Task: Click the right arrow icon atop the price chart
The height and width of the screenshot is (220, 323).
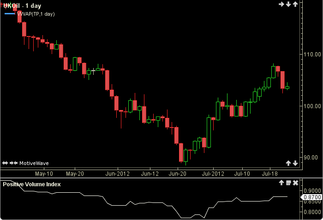Action: coord(281,4)
